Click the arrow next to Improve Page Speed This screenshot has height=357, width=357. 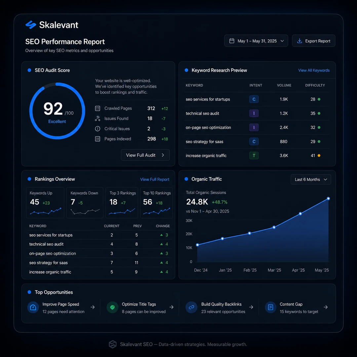(93, 307)
